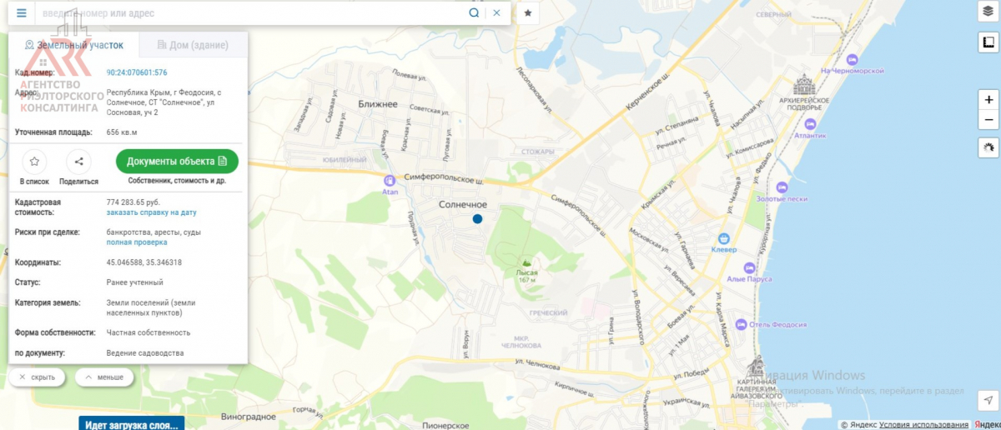The width and height of the screenshot is (1001, 430).
Task: Add parcel to list with star icon
Action: click(x=34, y=162)
